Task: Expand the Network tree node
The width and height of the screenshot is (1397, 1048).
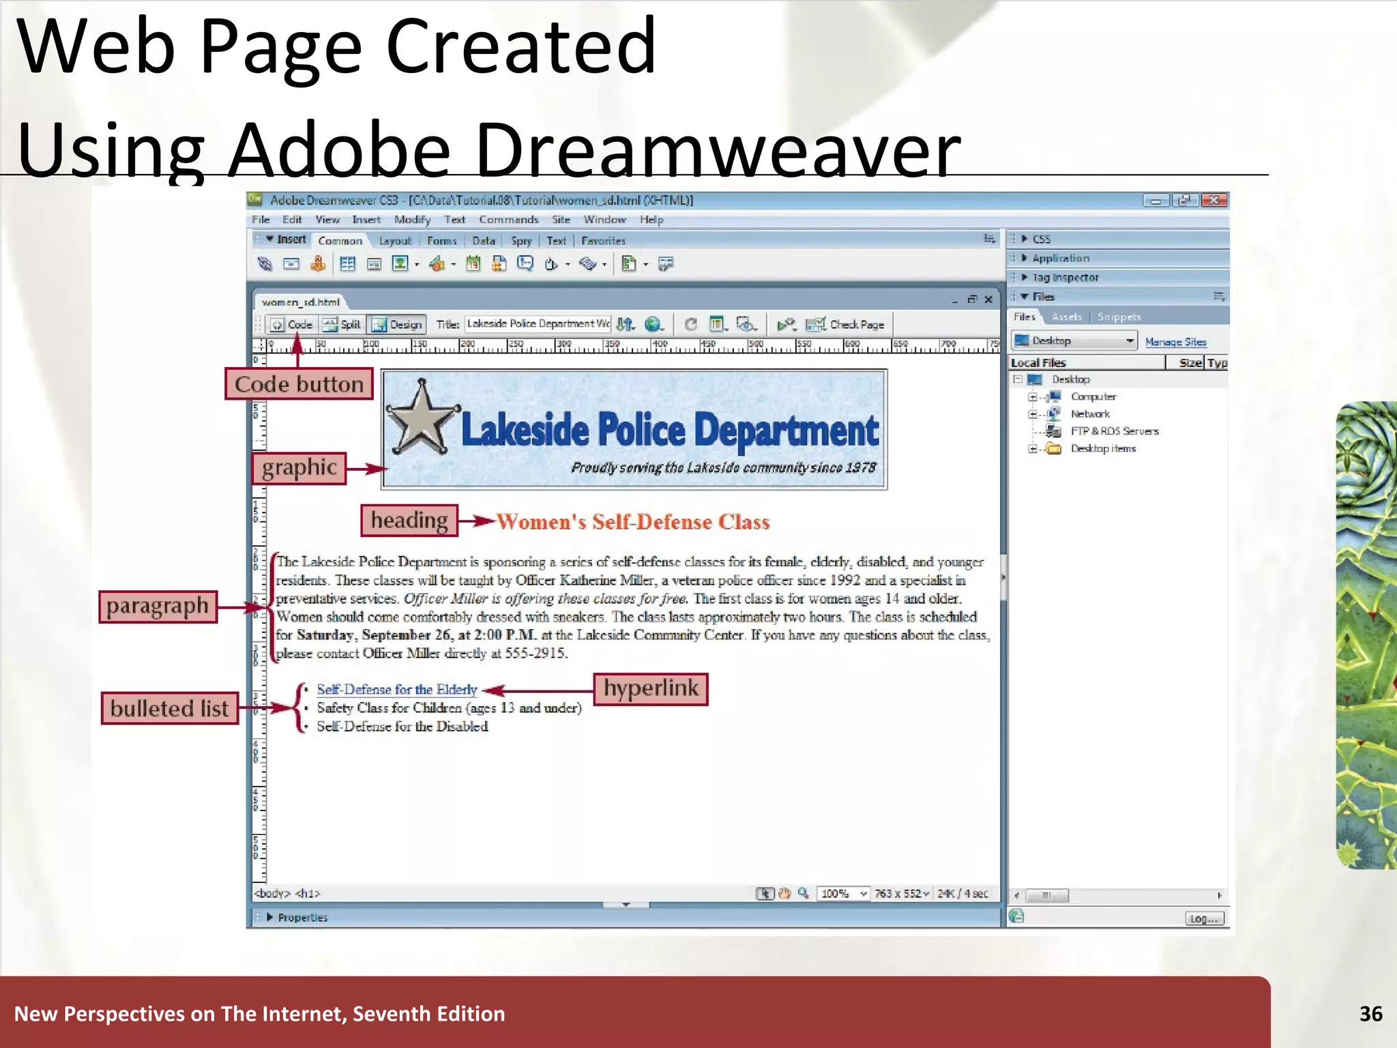Action: pos(1033,414)
